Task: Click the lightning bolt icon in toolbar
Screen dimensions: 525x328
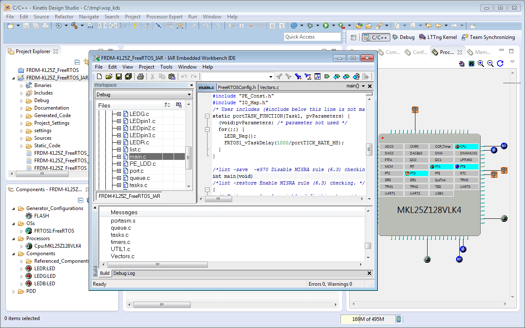Action: tap(135, 26)
